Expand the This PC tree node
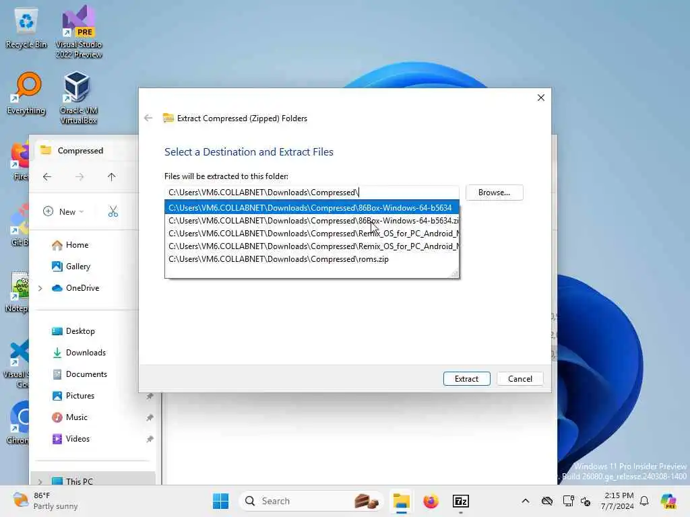Viewport: 690px width, 517px height. click(x=40, y=482)
